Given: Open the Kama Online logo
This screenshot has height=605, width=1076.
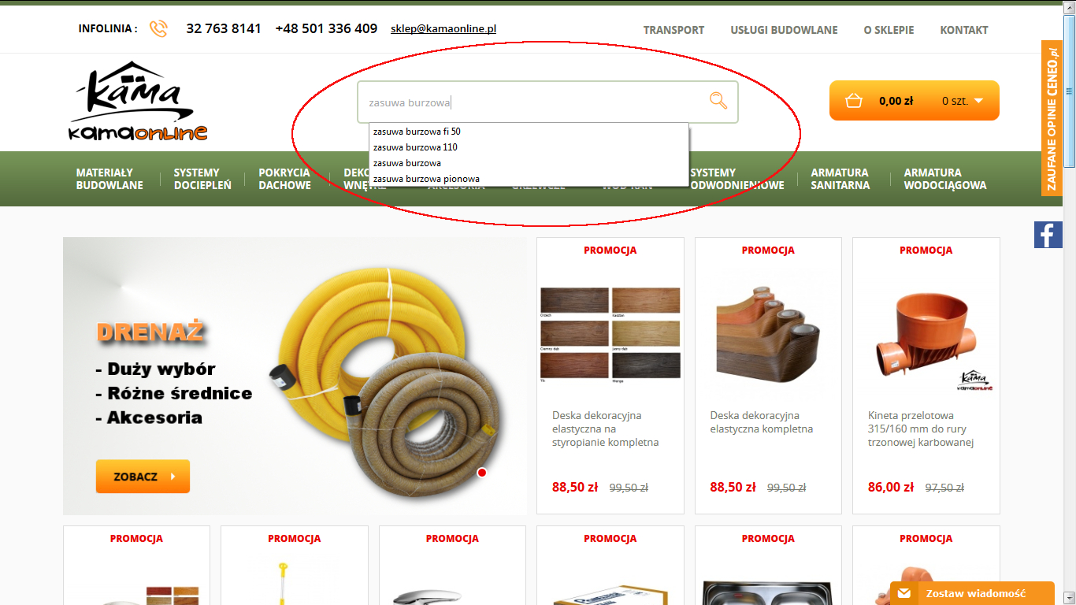Looking at the screenshot, I should (x=139, y=101).
